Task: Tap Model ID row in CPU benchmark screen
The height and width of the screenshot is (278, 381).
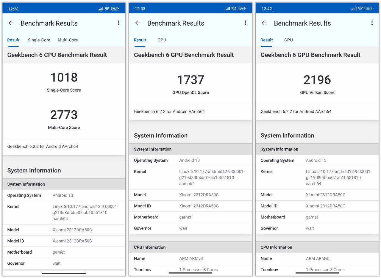Action: pyautogui.click(x=64, y=241)
